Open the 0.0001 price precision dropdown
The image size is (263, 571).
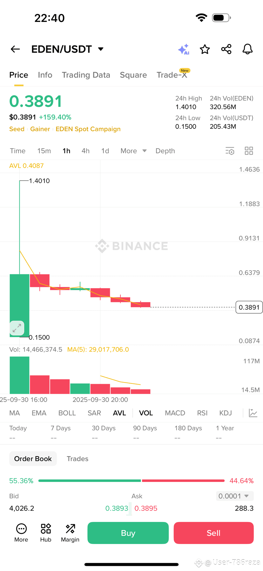pyautogui.click(x=235, y=496)
